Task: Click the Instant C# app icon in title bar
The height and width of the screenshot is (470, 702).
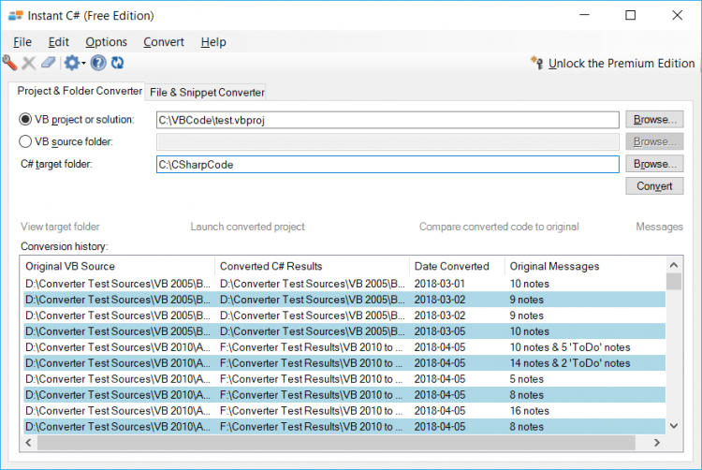Action: pos(15,16)
